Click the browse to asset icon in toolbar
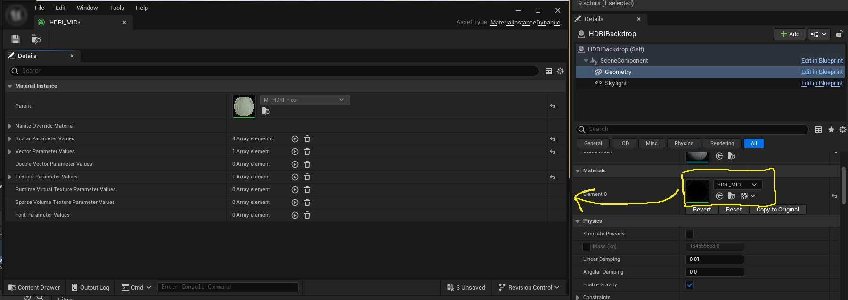Screen dimensions: 848x300 point(36,39)
